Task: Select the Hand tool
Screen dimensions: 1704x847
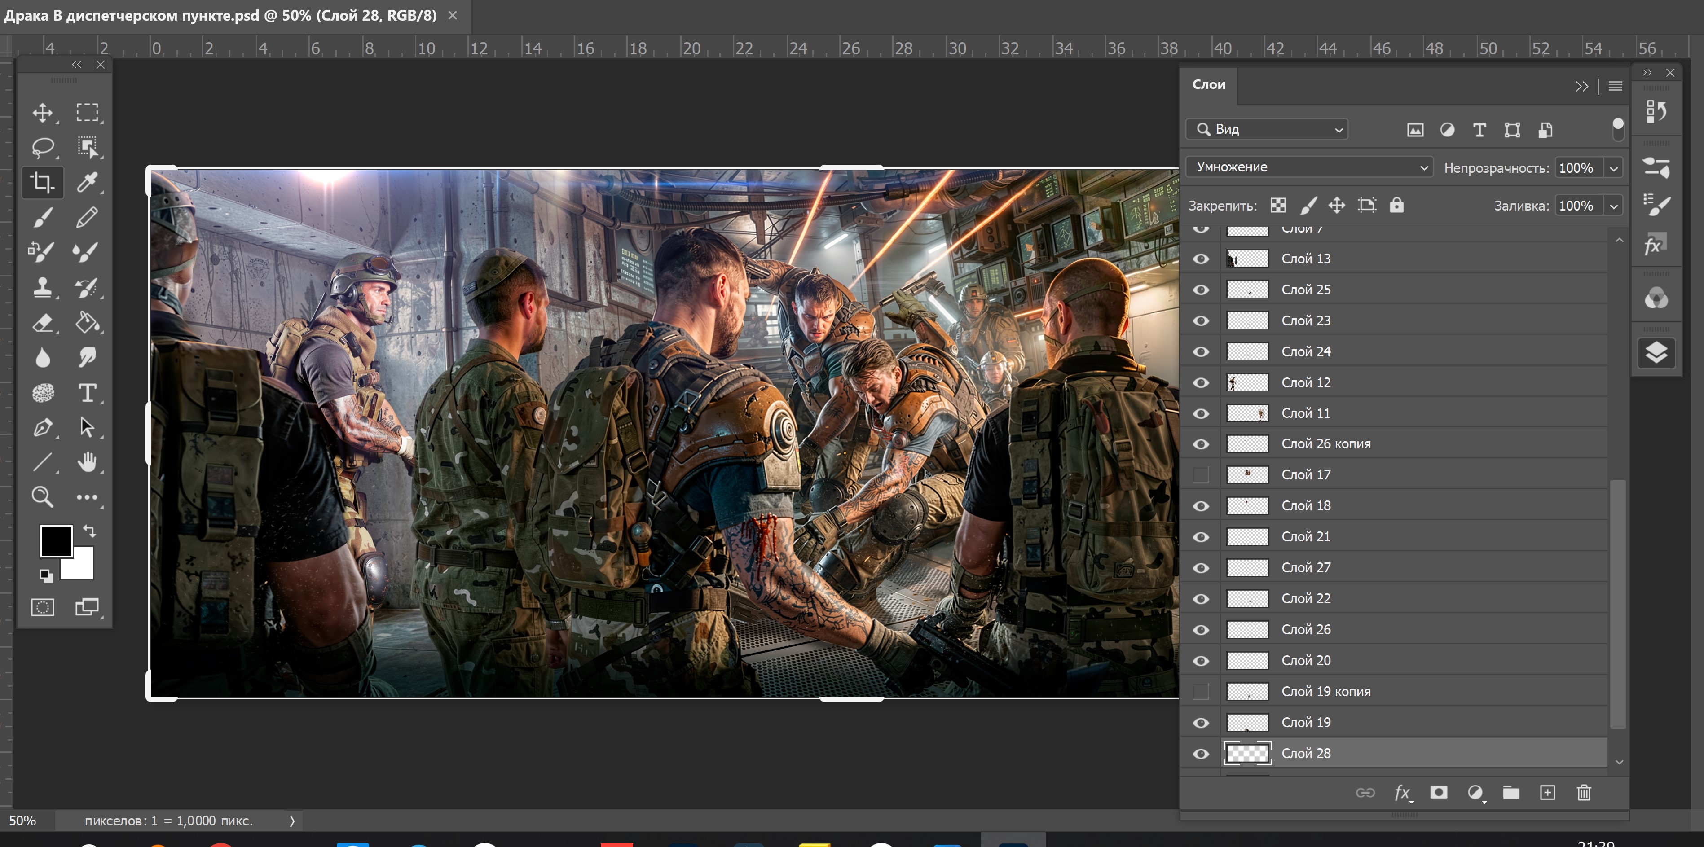Action: coord(87,462)
